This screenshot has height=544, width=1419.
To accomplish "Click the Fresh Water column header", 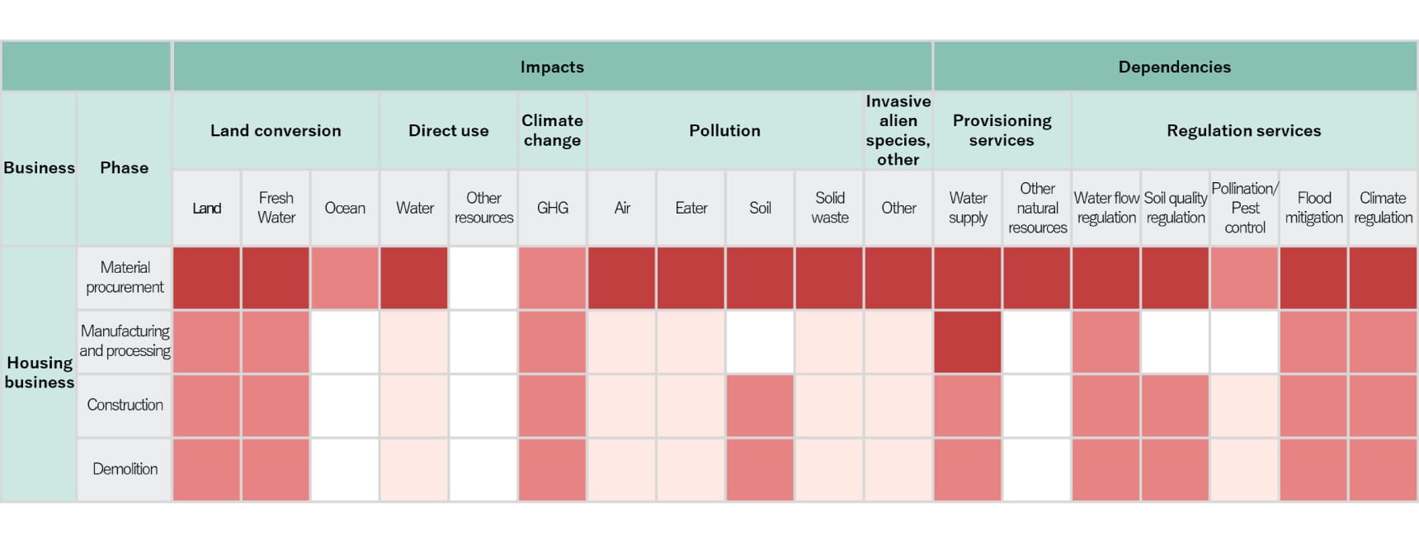I will pyautogui.click(x=276, y=208).
